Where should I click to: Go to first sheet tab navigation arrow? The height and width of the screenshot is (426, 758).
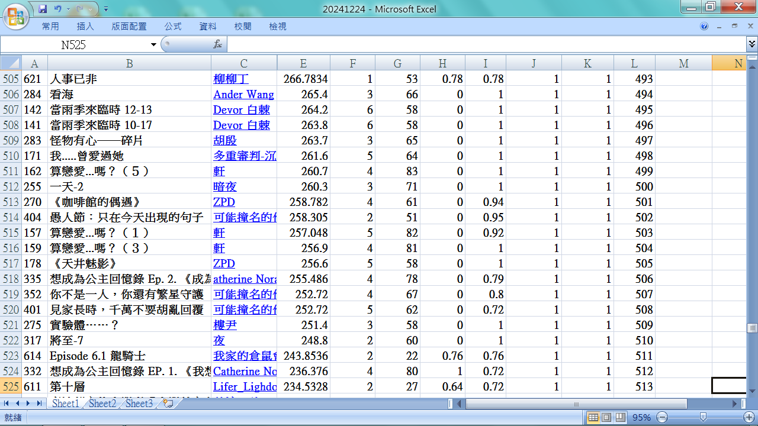tap(7, 404)
